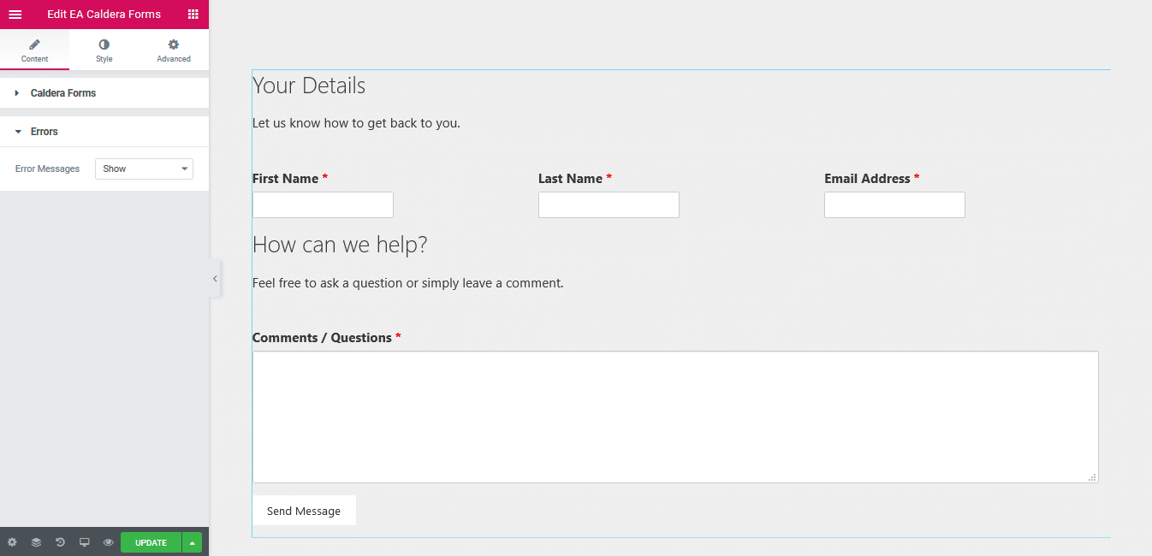
Task: Open the History panel icon
Action: pyautogui.click(x=60, y=541)
